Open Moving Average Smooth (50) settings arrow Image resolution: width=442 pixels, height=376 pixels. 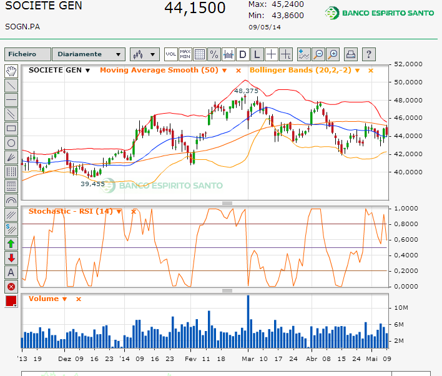click(x=224, y=71)
